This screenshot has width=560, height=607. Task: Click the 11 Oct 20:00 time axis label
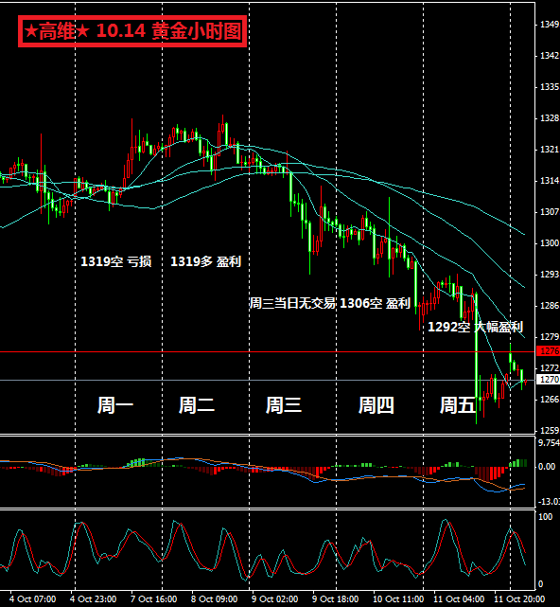pos(519,599)
